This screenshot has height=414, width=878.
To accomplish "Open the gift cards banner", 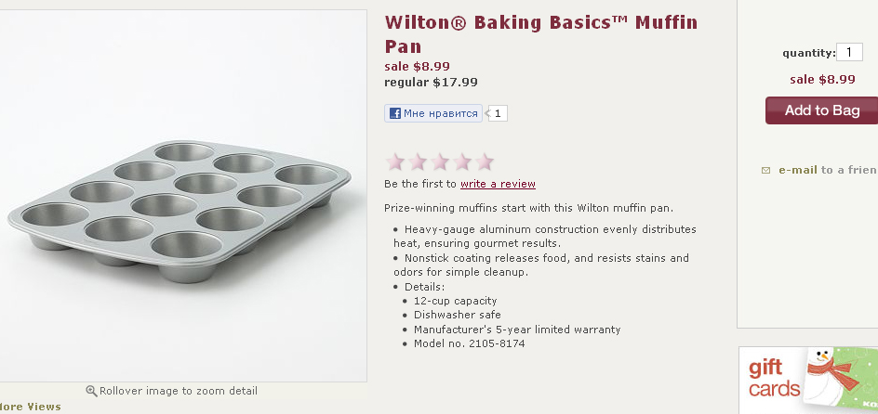I will pos(808,380).
